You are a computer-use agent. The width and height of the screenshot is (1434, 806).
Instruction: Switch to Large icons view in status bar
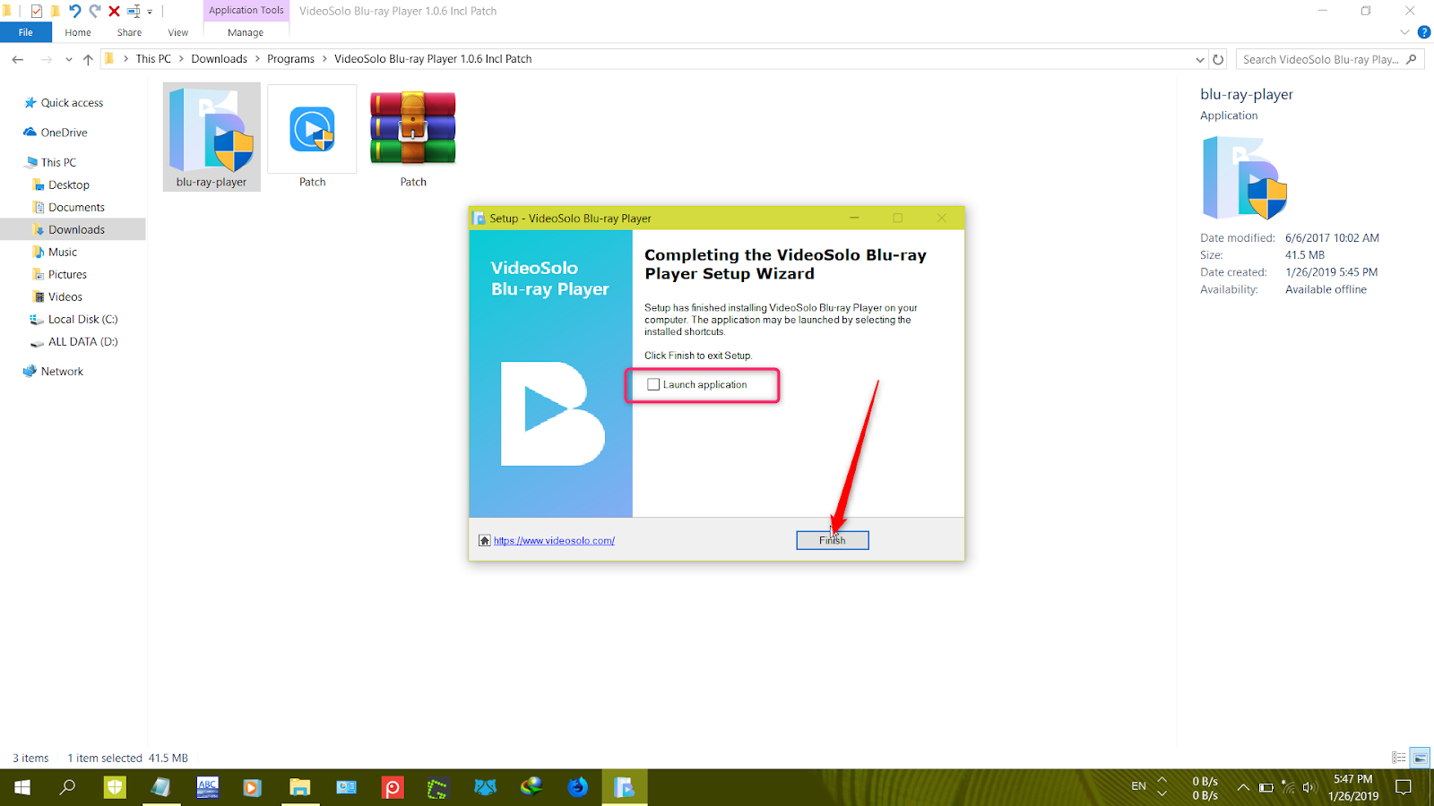coord(1420,758)
